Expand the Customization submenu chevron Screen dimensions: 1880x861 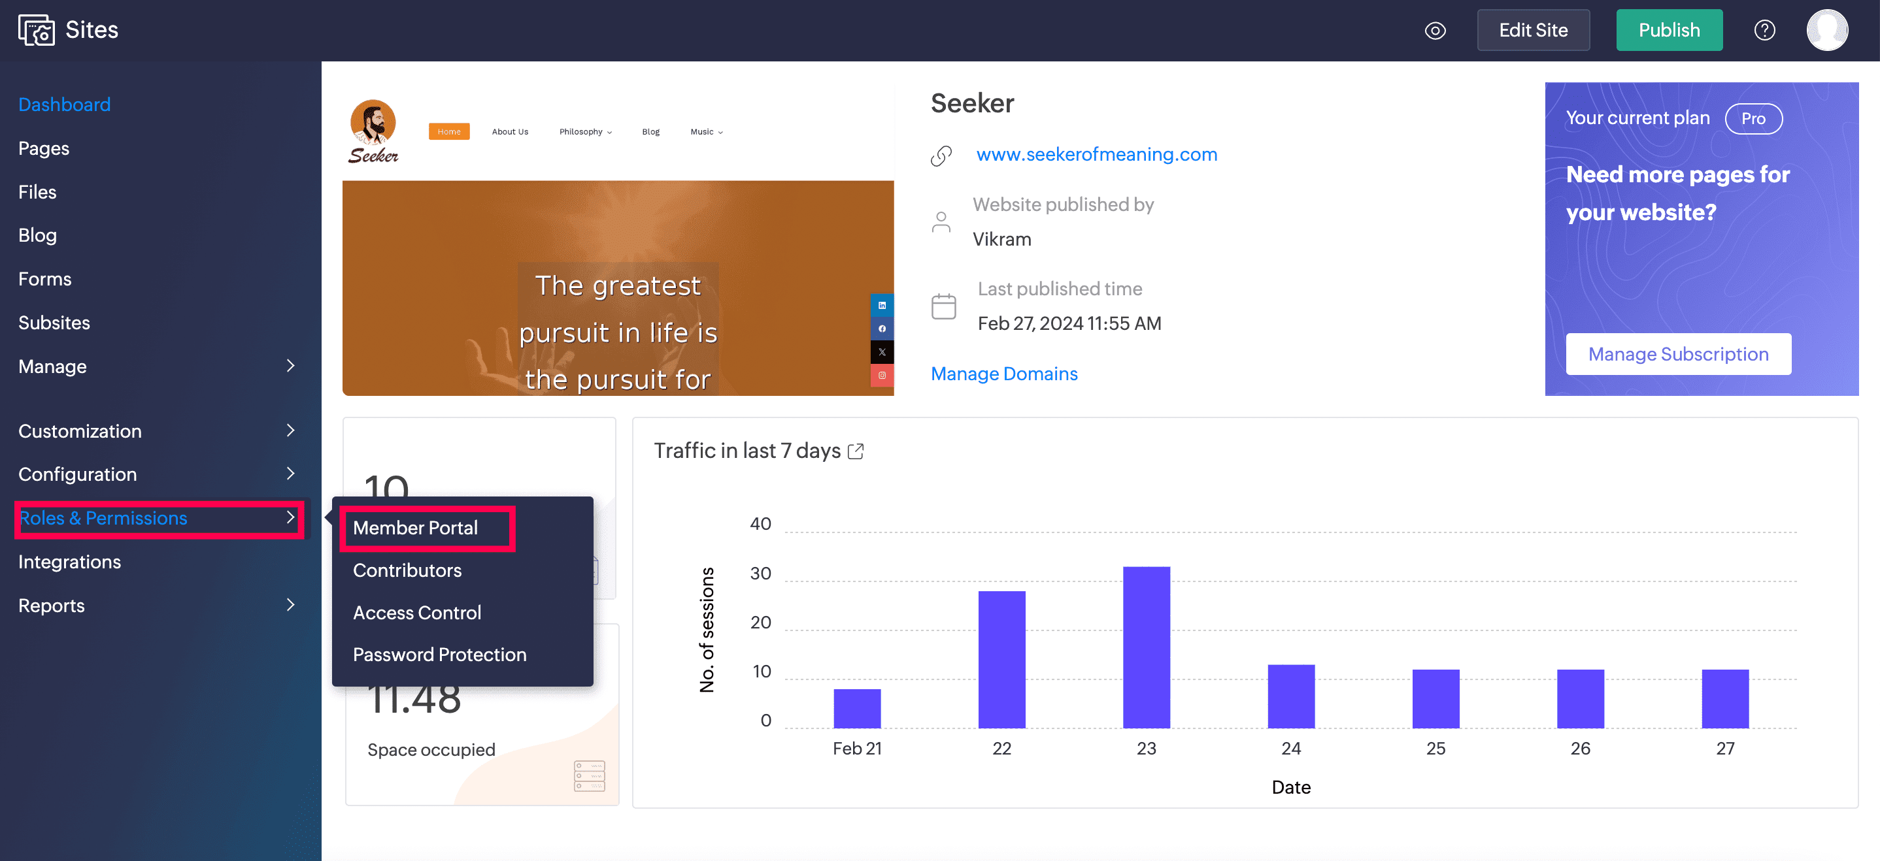tap(290, 431)
